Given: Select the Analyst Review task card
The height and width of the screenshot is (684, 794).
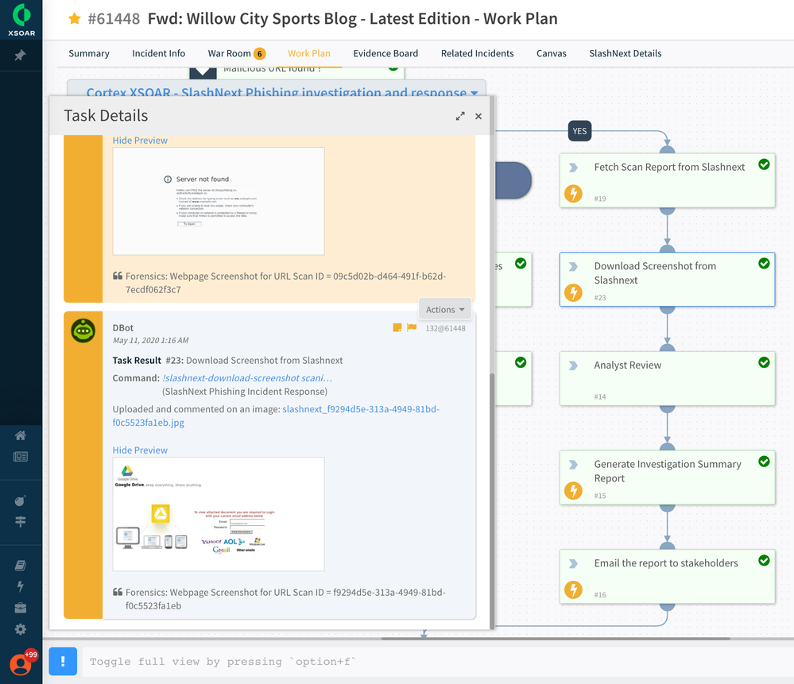Looking at the screenshot, I should (x=667, y=378).
